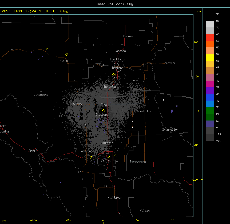
Task: Click the white asterisk northeast of Innisfail
Action: [x=134, y=81]
